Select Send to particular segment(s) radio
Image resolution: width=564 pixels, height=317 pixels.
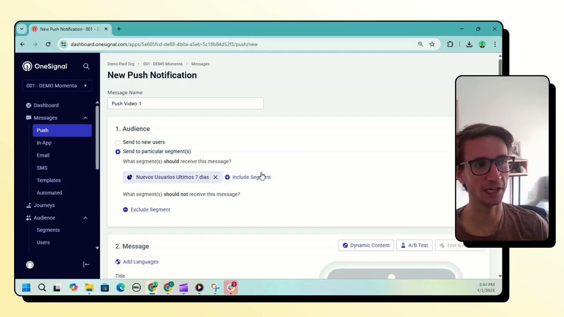click(x=118, y=151)
